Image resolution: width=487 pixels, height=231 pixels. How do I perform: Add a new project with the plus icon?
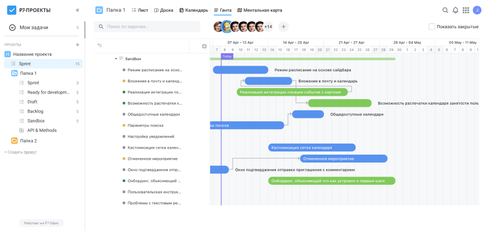click(x=78, y=45)
